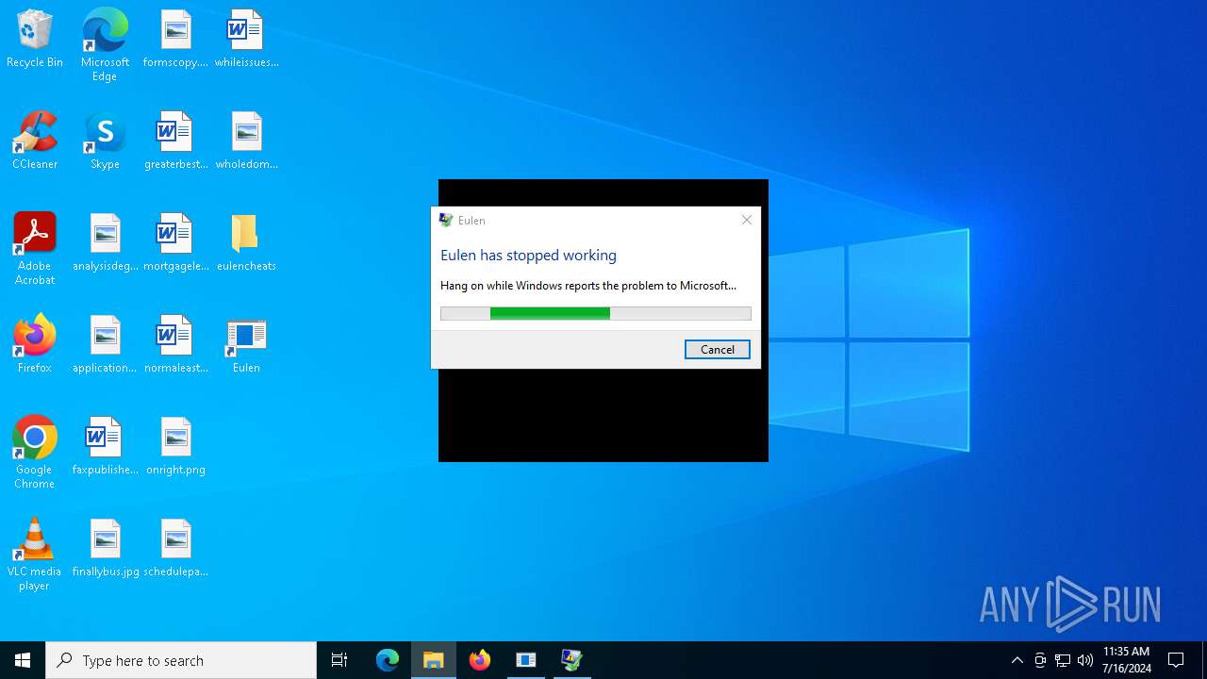
Task: Launch Firefox from the desktop
Action: coord(35,345)
